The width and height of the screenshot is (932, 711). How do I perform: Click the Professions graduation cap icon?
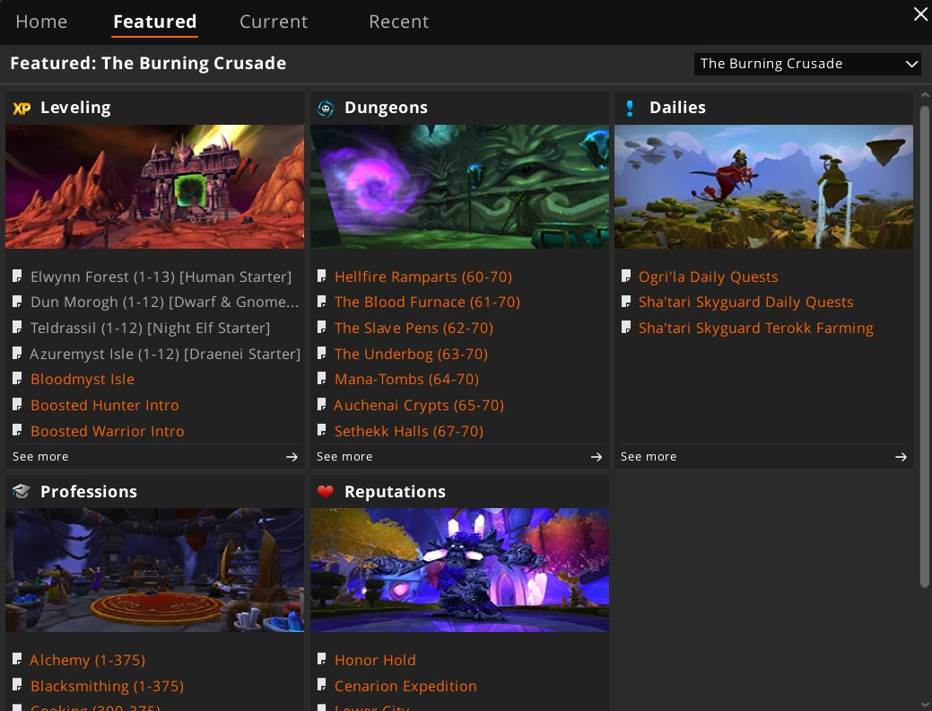(x=22, y=492)
